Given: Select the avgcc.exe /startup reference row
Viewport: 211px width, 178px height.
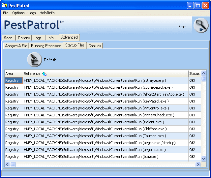Looking at the screenshot, I should pos(105,143).
